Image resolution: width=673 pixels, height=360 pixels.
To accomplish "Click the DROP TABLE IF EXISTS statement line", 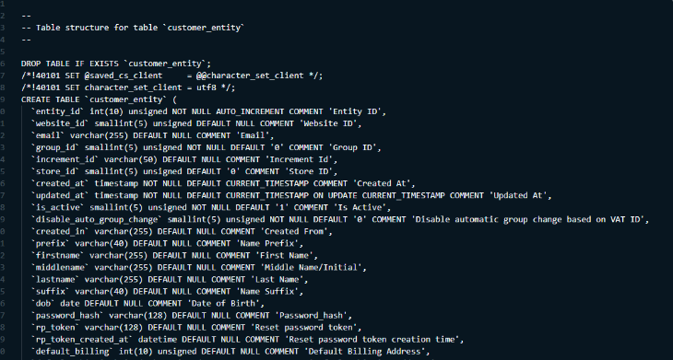I will [x=116, y=64].
